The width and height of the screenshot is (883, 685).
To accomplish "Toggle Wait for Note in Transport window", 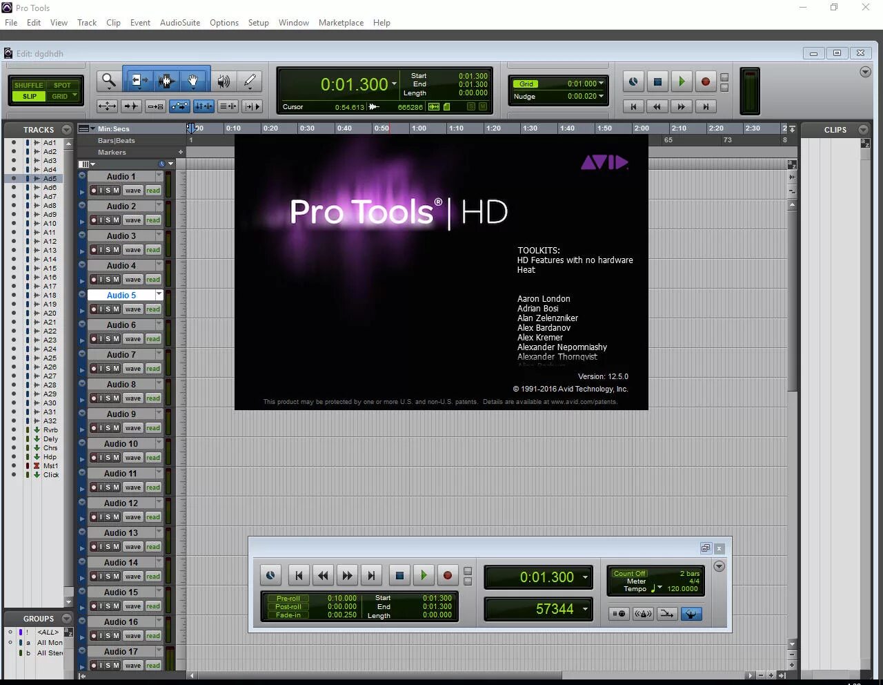I will pyautogui.click(x=619, y=613).
